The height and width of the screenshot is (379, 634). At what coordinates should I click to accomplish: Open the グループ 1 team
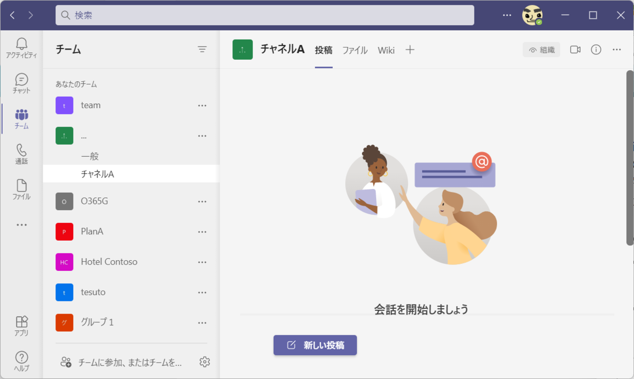[131, 323]
